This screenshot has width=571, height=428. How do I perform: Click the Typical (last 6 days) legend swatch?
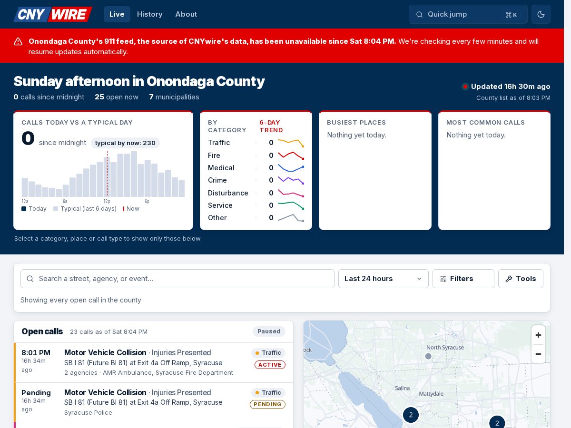coord(56,209)
